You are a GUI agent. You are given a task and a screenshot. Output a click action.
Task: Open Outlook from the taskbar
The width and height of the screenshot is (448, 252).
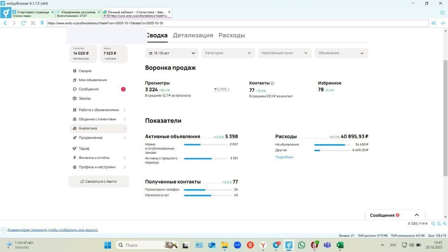(211, 245)
